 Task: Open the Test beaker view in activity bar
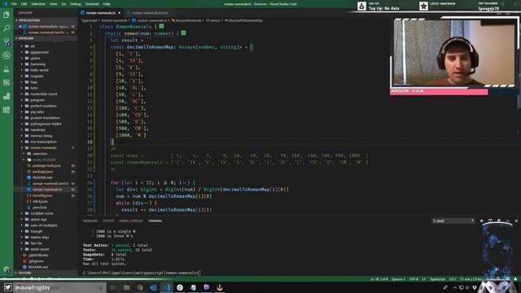(x=7, y=69)
